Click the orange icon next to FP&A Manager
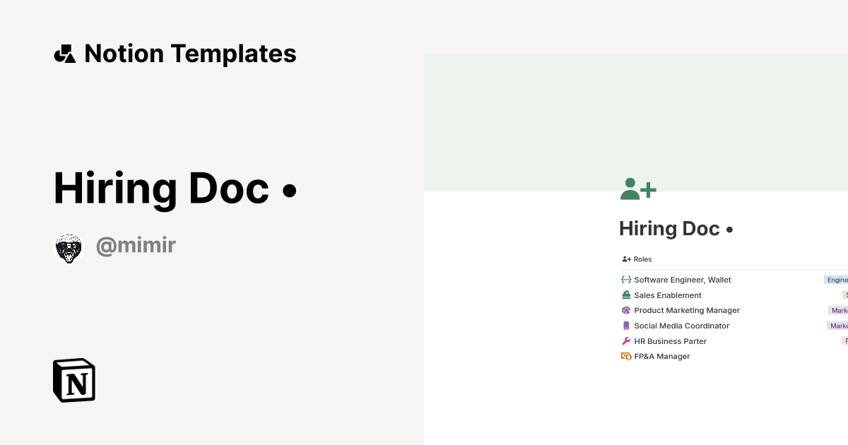 point(625,356)
